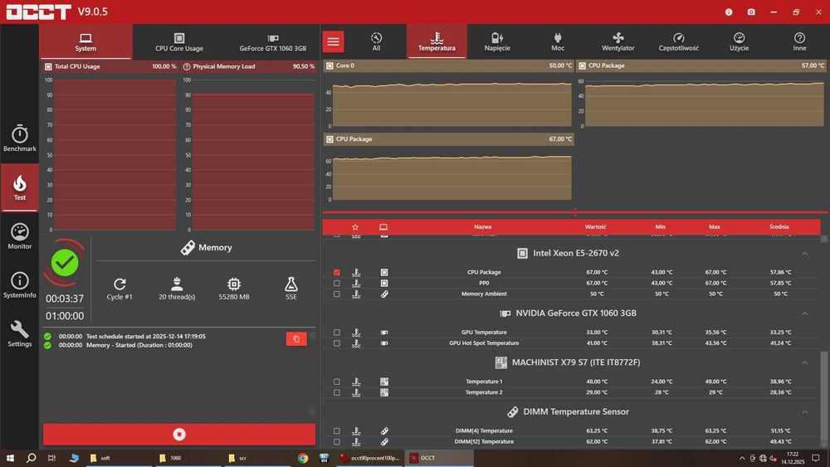Open the Inne tab
Screen dimensions: 830x467
tap(799, 41)
